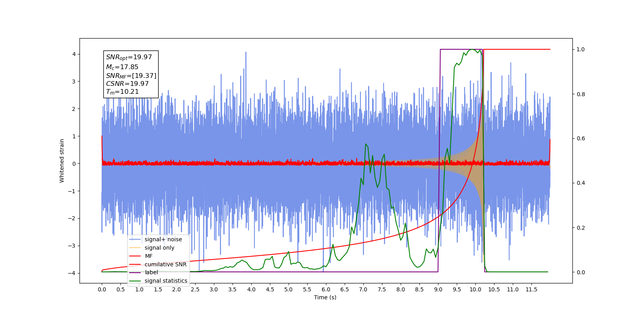Click x-axis tick label 11.5

531,289
